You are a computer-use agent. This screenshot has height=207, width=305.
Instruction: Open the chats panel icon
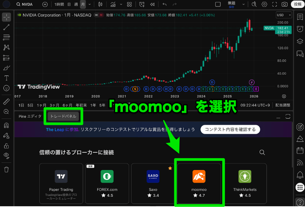point(300,53)
